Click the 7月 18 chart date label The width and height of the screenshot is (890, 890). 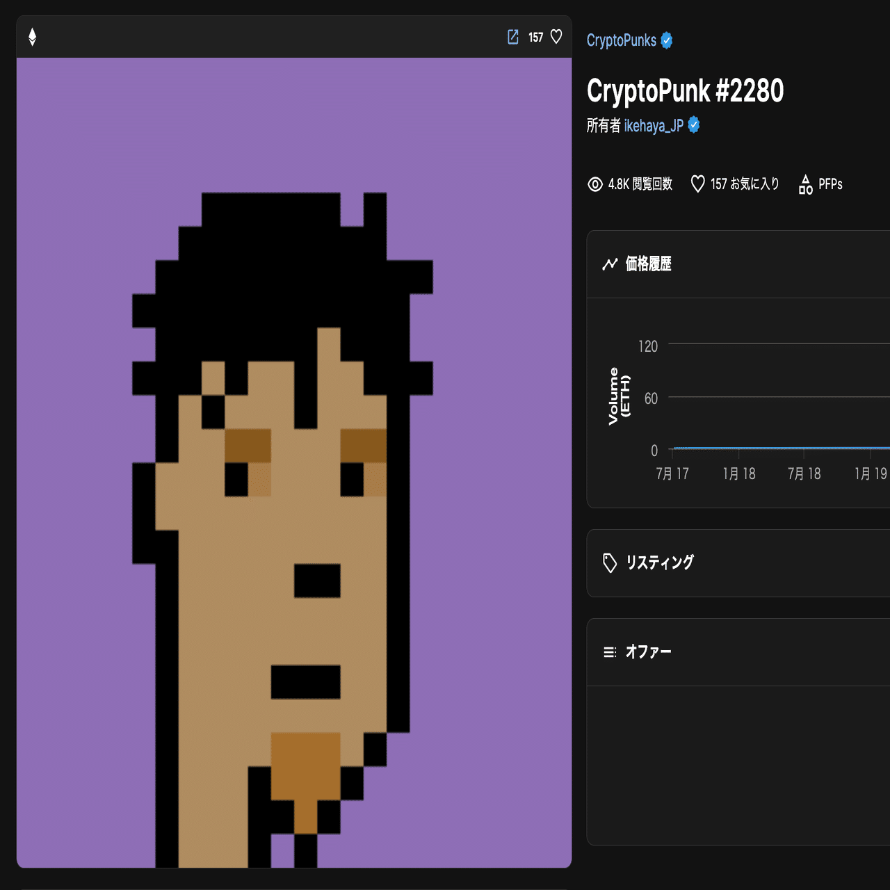[x=804, y=474]
